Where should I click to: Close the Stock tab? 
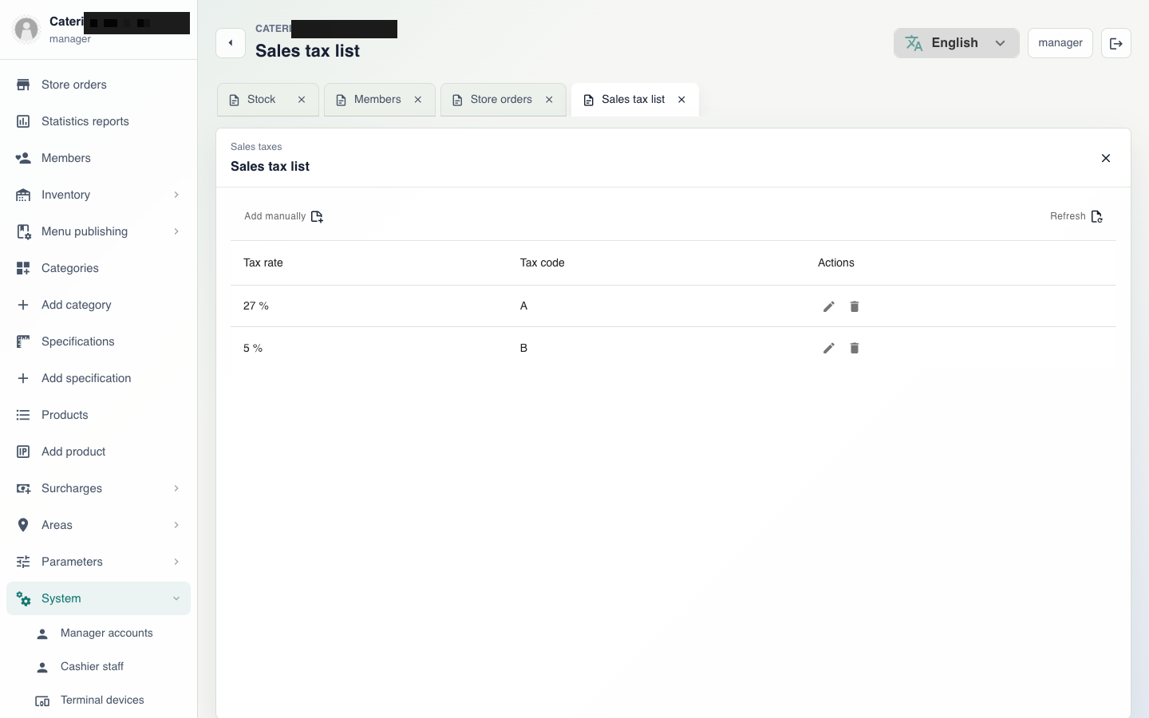tap(302, 100)
